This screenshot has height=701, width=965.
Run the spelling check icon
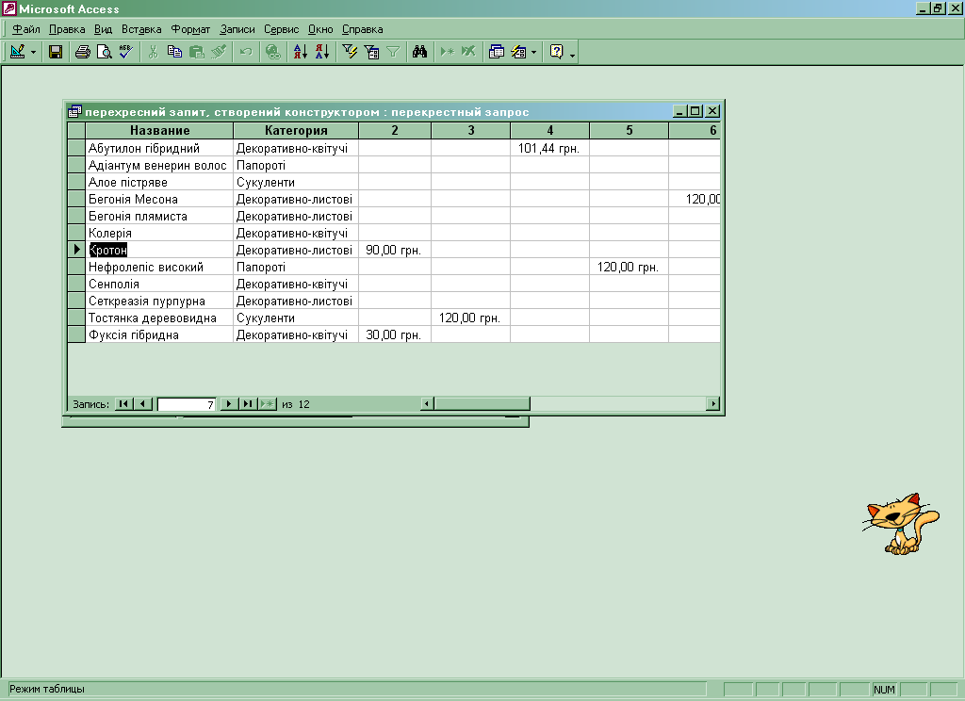click(x=125, y=52)
